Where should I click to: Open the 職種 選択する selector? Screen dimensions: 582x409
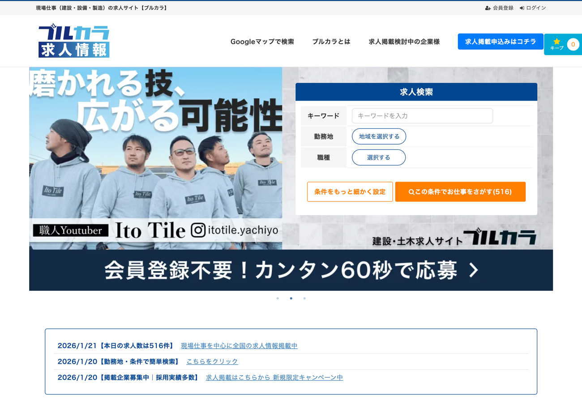click(379, 158)
